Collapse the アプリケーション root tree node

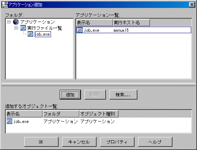click(x=9, y=22)
